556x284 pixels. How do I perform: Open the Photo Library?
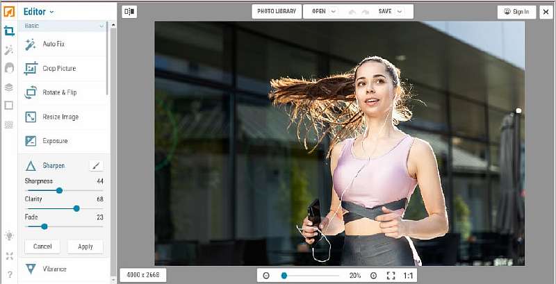pyautogui.click(x=277, y=12)
